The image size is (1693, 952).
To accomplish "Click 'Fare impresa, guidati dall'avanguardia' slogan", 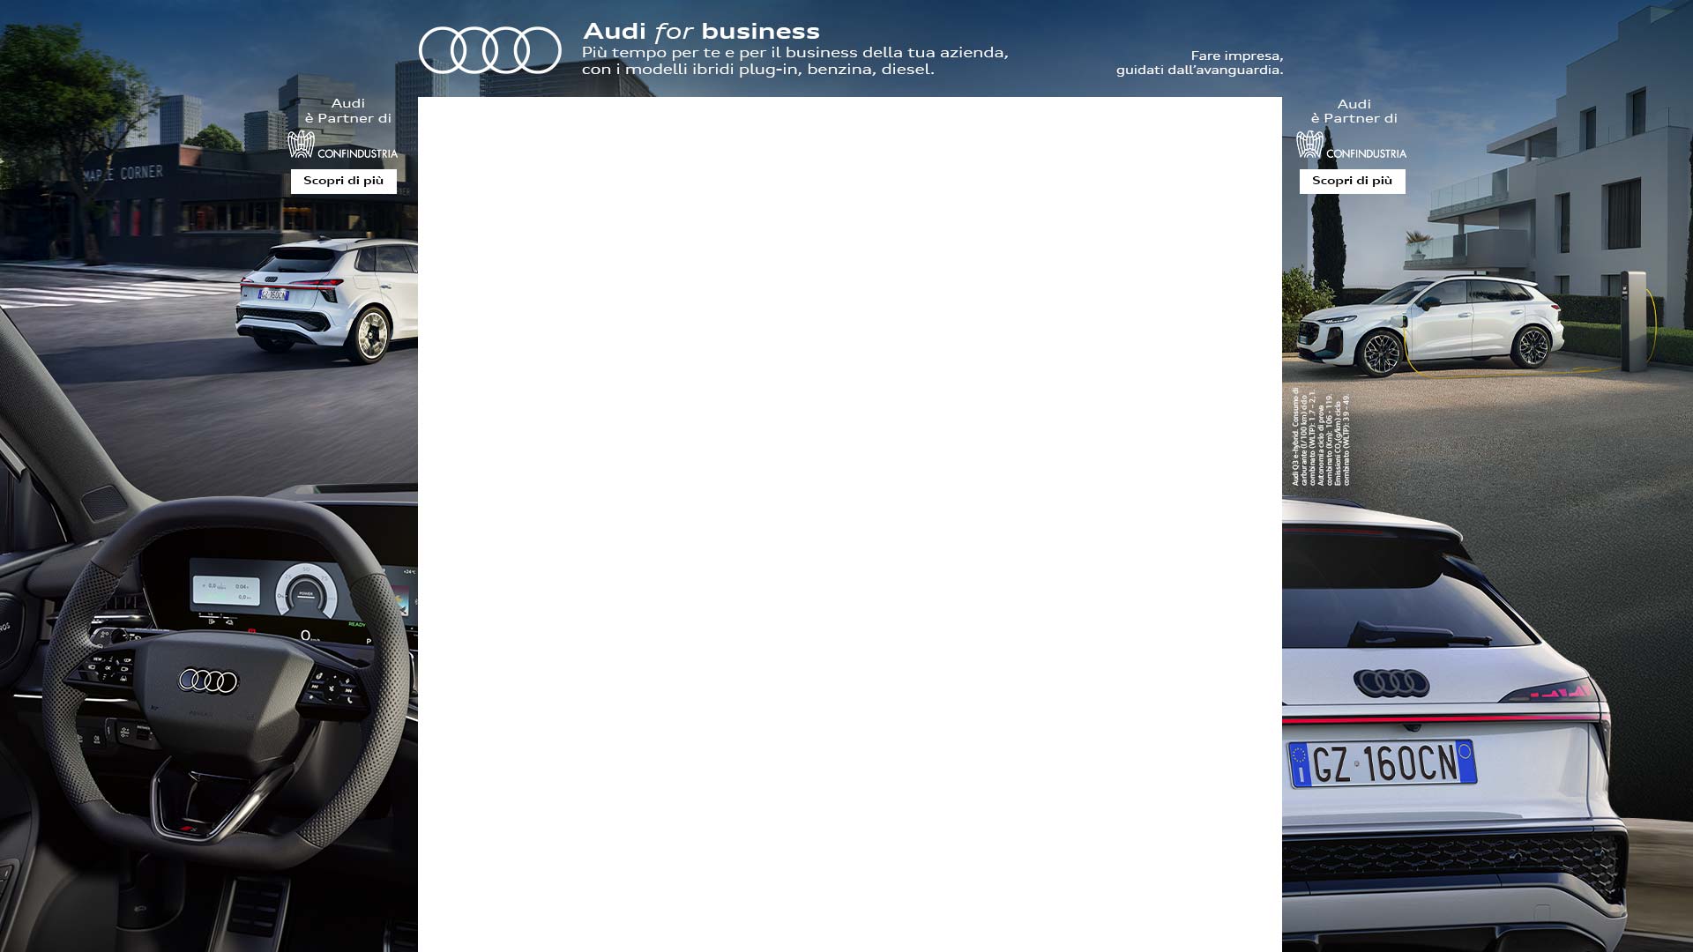I will tap(1199, 63).
